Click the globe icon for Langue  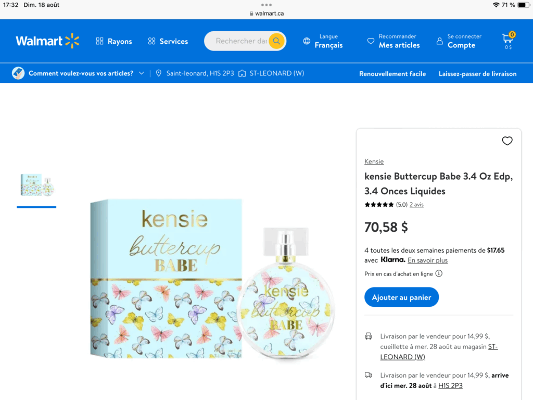point(307,41)
